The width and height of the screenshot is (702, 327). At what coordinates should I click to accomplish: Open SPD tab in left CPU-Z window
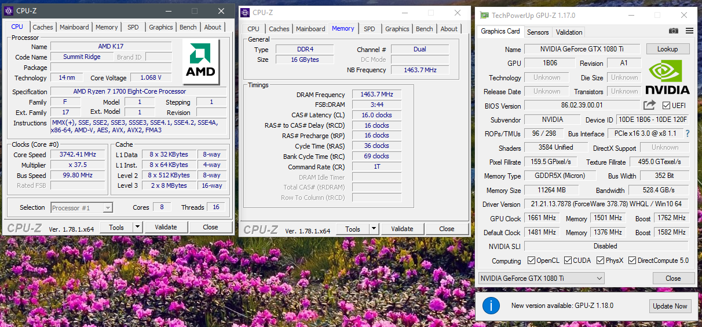click(x=133, y=27)
